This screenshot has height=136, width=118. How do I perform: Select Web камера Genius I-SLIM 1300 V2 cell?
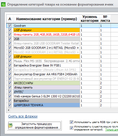coord(47,96)
